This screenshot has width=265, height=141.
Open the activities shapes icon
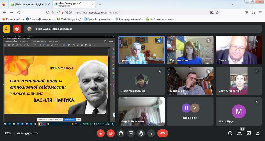[x=258, y=133]
